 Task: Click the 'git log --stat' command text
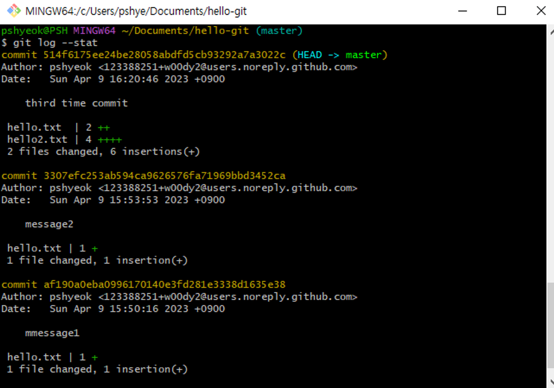point(55,43)
